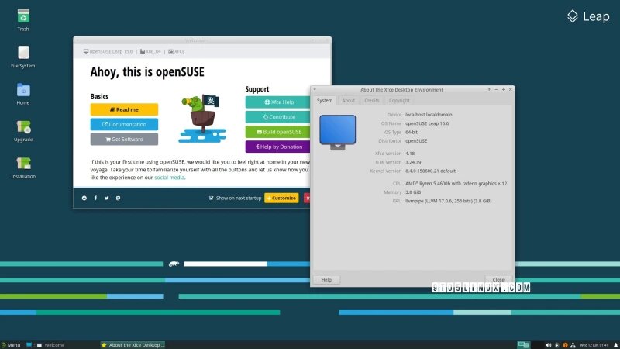Click the Close button in About dialog
Screen dimensions: 620x349
(x=498, y=280)
